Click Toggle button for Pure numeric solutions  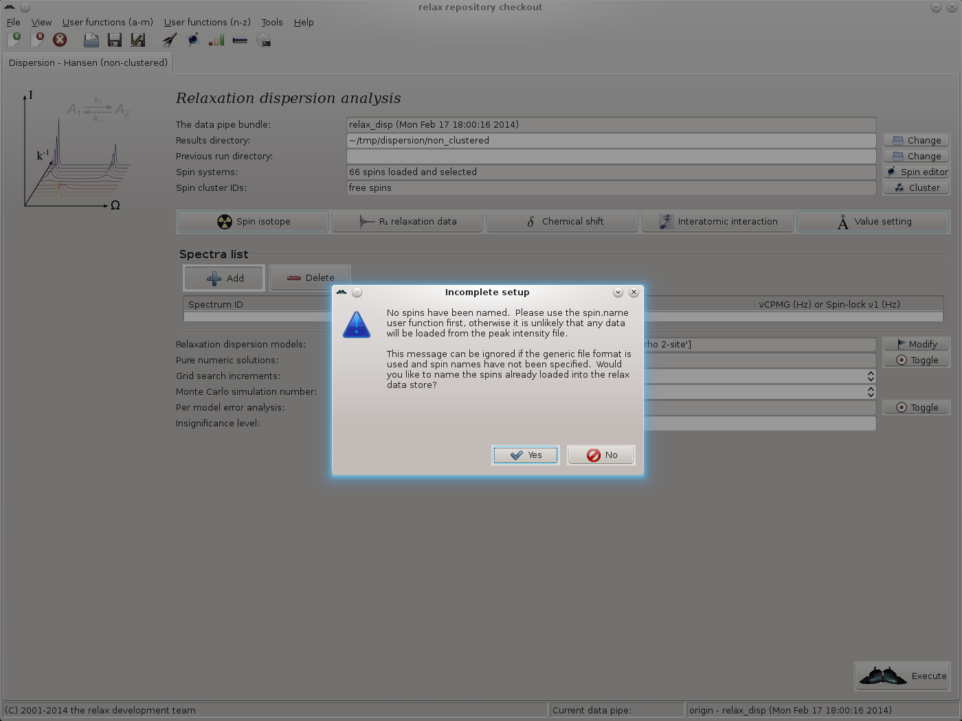tap(917, 360)
